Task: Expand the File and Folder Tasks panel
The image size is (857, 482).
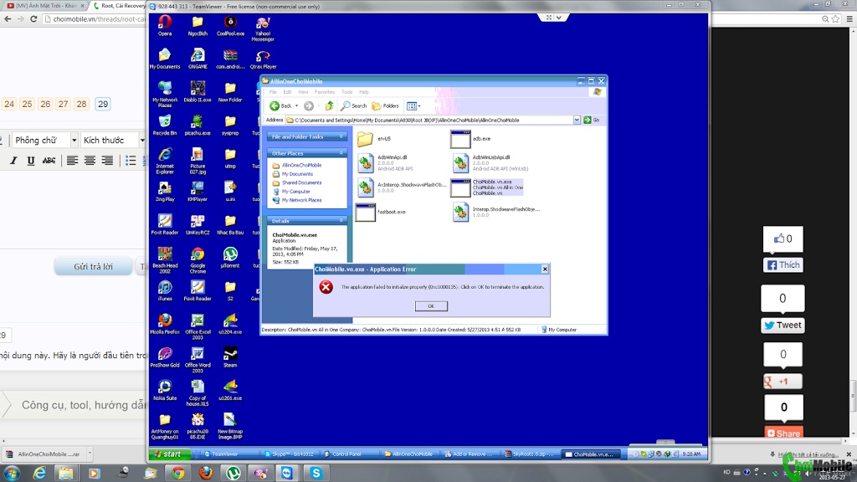Action: coord(341,136)
